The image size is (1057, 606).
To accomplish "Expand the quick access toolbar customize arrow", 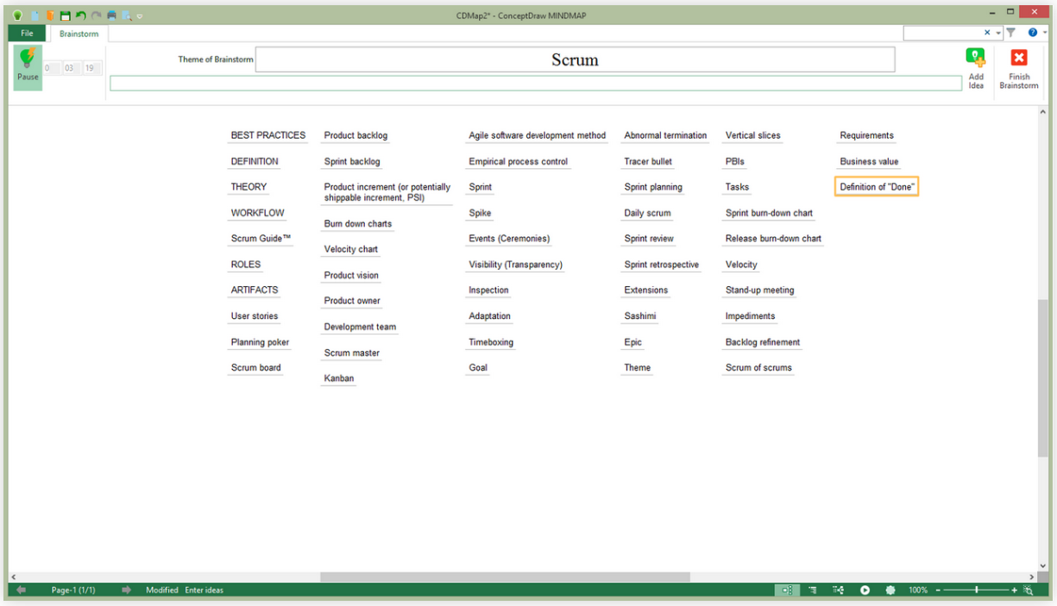I will (x=140, y=16).
